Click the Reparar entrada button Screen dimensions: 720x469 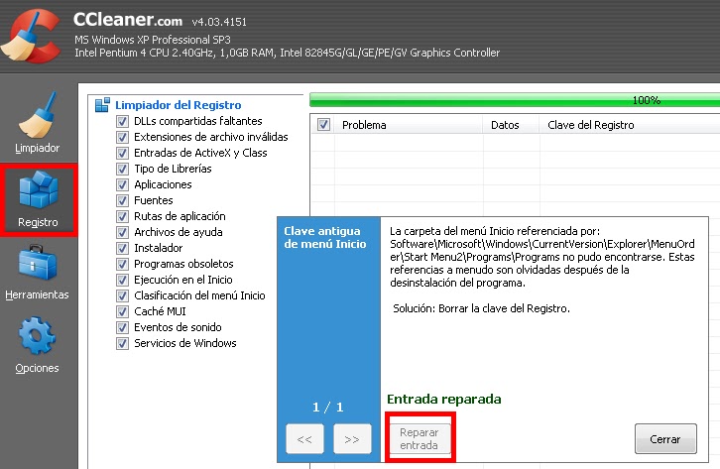(419, 438)
